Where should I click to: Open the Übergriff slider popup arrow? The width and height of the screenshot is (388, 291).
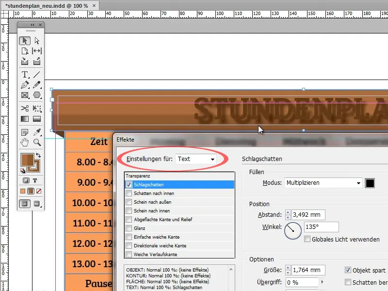(x=322, y=282)
